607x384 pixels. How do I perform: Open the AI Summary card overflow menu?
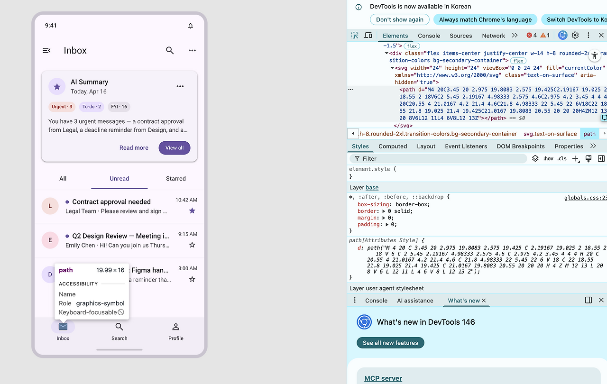pyautogui.click(x=180, y=86)
